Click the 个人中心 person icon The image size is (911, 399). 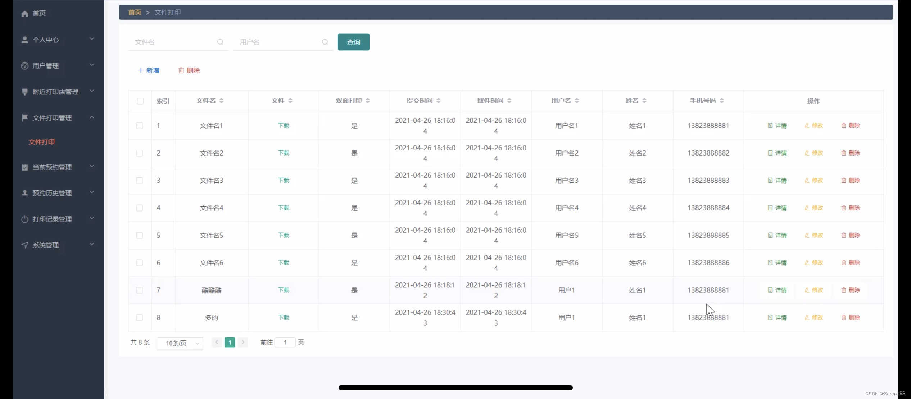tap(24, 40)
